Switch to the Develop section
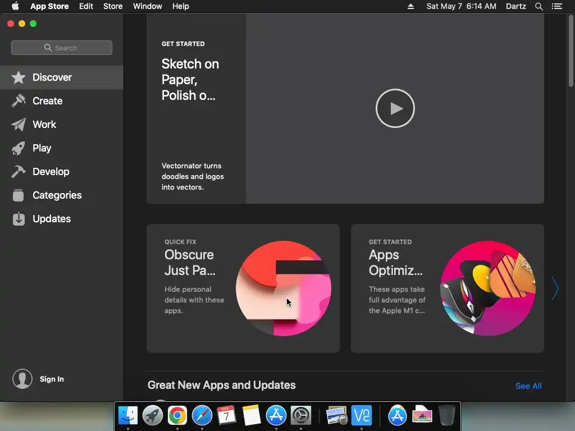575x431 pixels. tap(62, 172)
